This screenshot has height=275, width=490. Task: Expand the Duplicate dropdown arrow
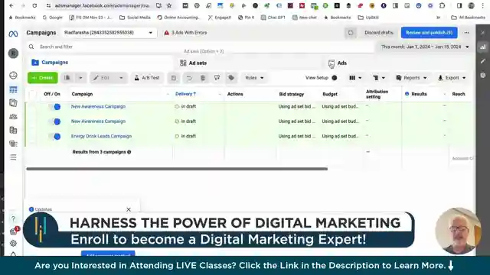click(x=80, y=78)
